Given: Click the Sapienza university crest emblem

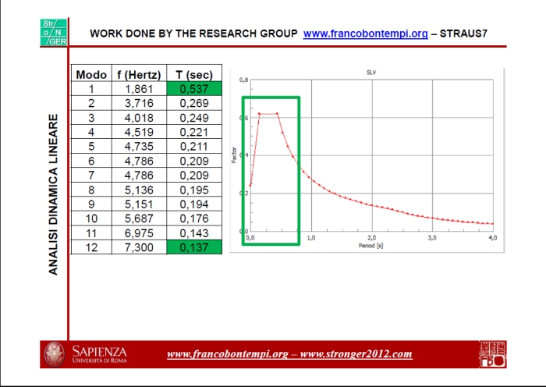Looking at the screenshot, I should [55, 354].
